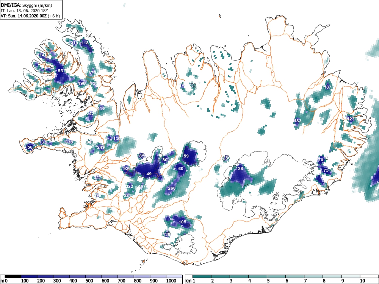Click the '322' visibility label

tap(129, 186)
